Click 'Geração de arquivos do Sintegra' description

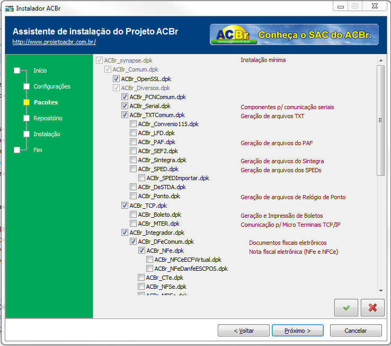pyautogui.click(x=282, y=161)
